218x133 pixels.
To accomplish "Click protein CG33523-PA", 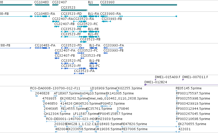I will click(x=79, y=74).
